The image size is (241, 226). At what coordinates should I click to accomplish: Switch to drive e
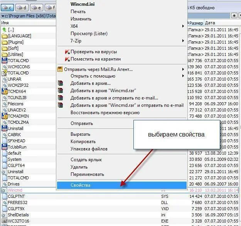point(36,7)
